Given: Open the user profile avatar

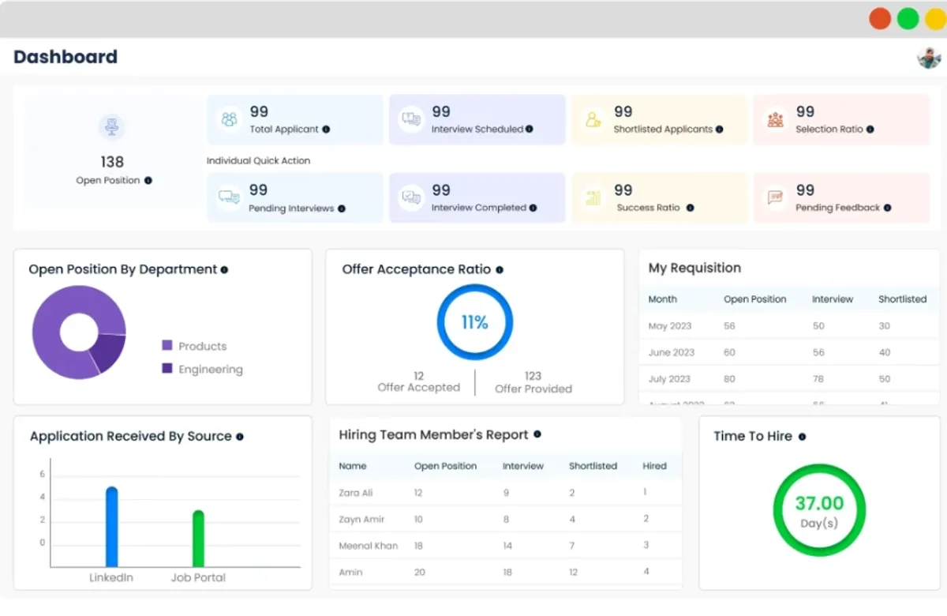Looking at the screenshot, I should [x=929, y=58].
